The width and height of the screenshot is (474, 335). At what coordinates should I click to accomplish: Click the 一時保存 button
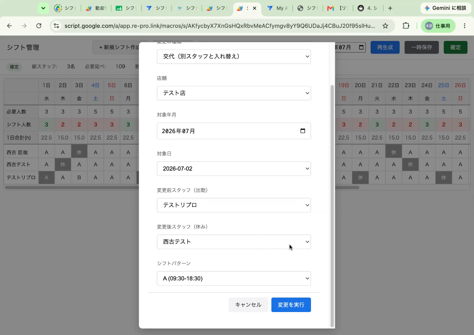421,47
